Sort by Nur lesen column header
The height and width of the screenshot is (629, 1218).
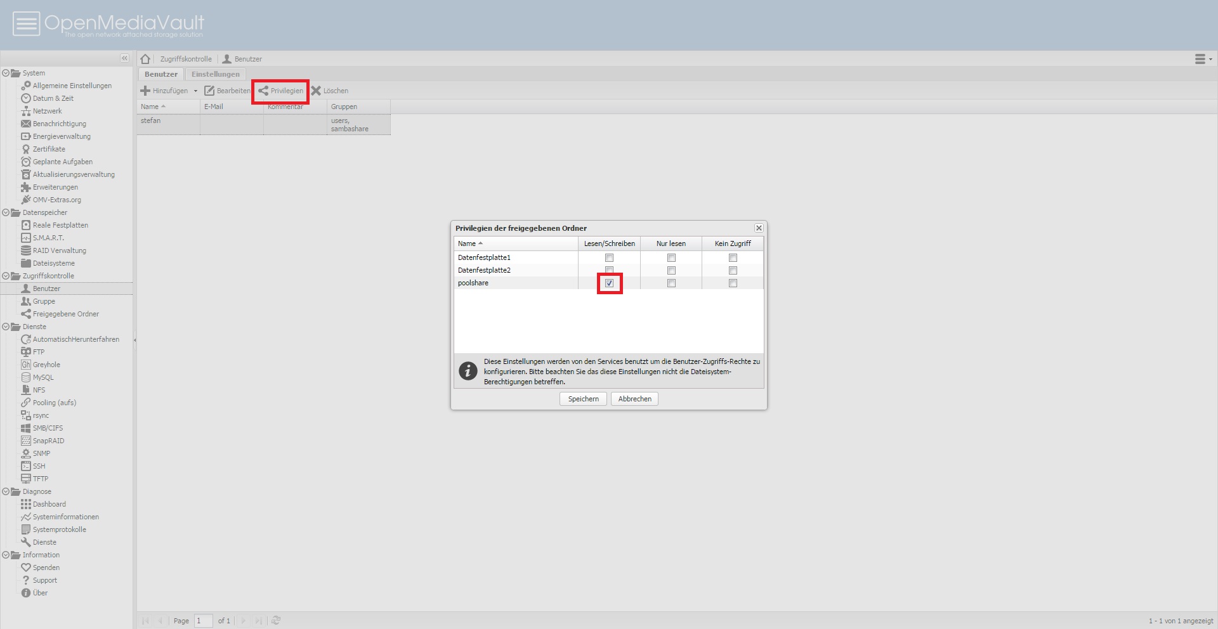(671, 243)
